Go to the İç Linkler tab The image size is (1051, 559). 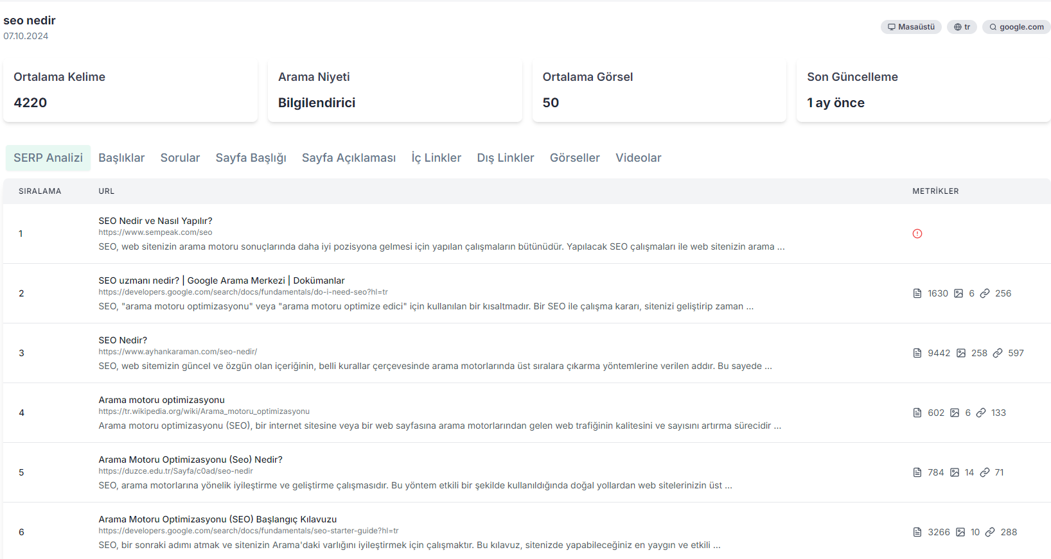[x=436, y=158]
